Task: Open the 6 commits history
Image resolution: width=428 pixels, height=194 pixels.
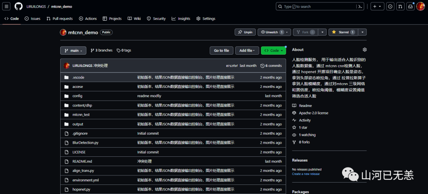Action: click(271, 66)
